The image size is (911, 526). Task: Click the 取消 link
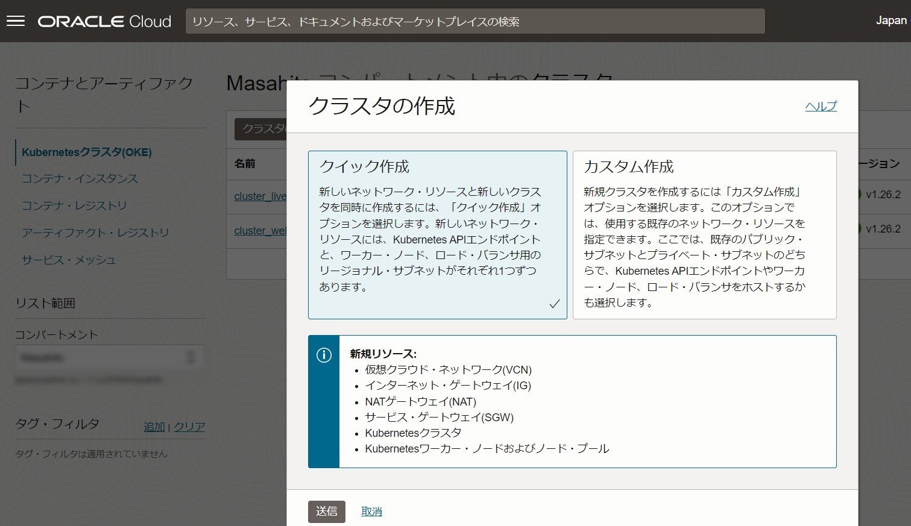(x=371, y=511)
